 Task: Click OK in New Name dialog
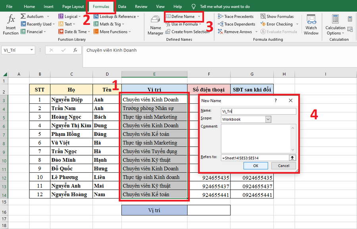coord(256,166)
